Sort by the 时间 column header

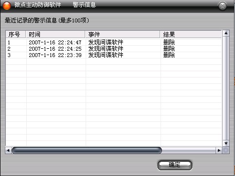55,34
